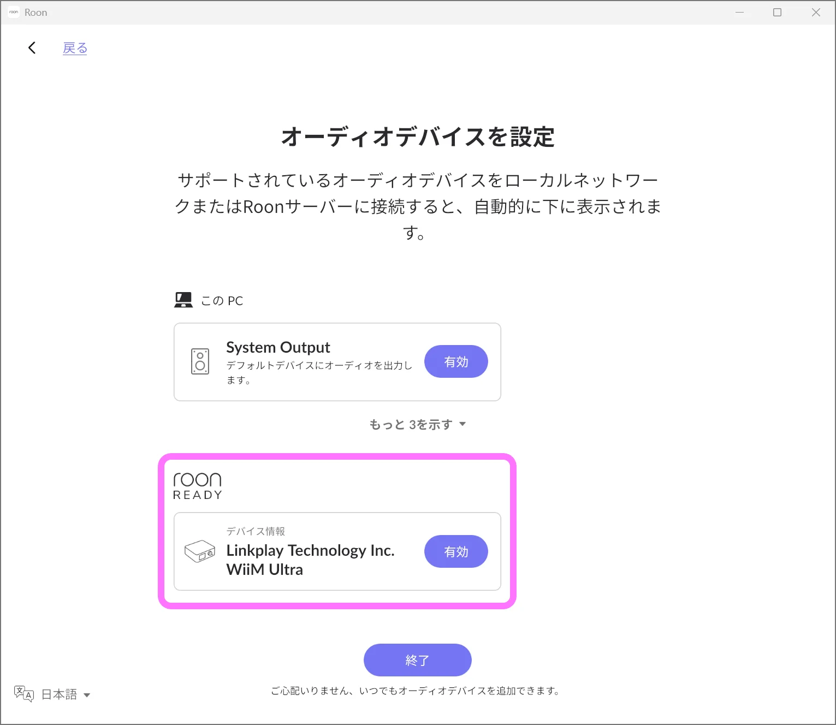The width and height of the screenshot is (836, 725).
Task: Expand the もっと 3を示す device list
Action: 417,424
